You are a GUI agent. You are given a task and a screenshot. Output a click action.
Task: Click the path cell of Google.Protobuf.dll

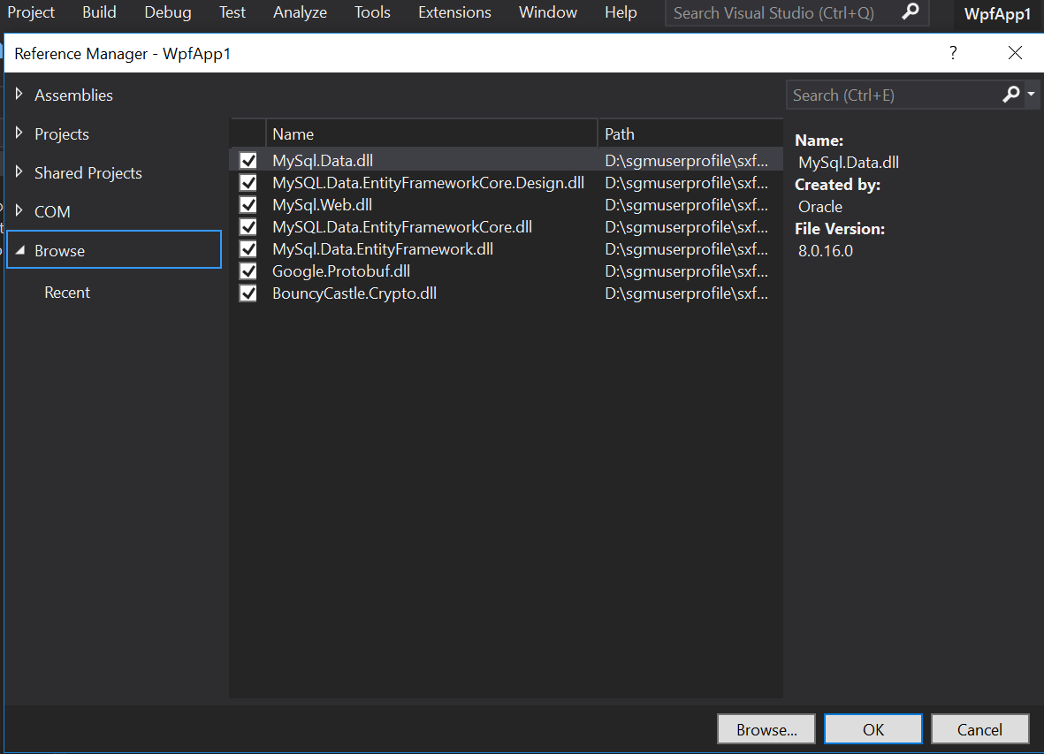687,270
